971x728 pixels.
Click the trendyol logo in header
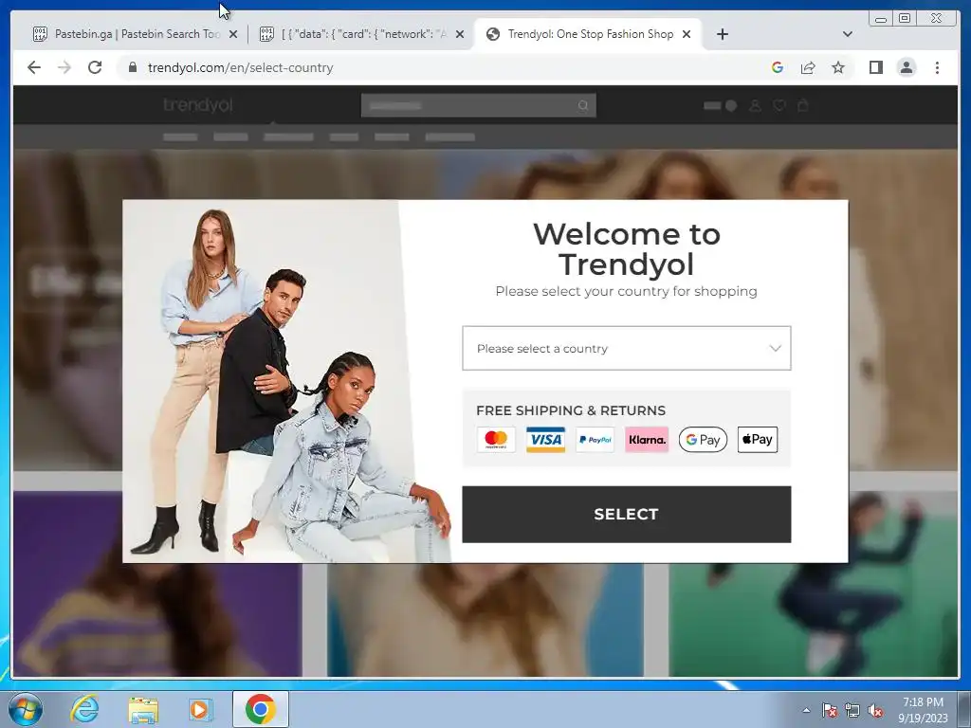click(x=198, y=105)
